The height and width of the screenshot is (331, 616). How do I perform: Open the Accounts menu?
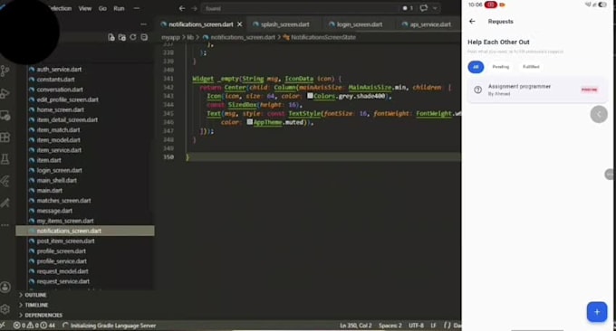coord(5,287)
